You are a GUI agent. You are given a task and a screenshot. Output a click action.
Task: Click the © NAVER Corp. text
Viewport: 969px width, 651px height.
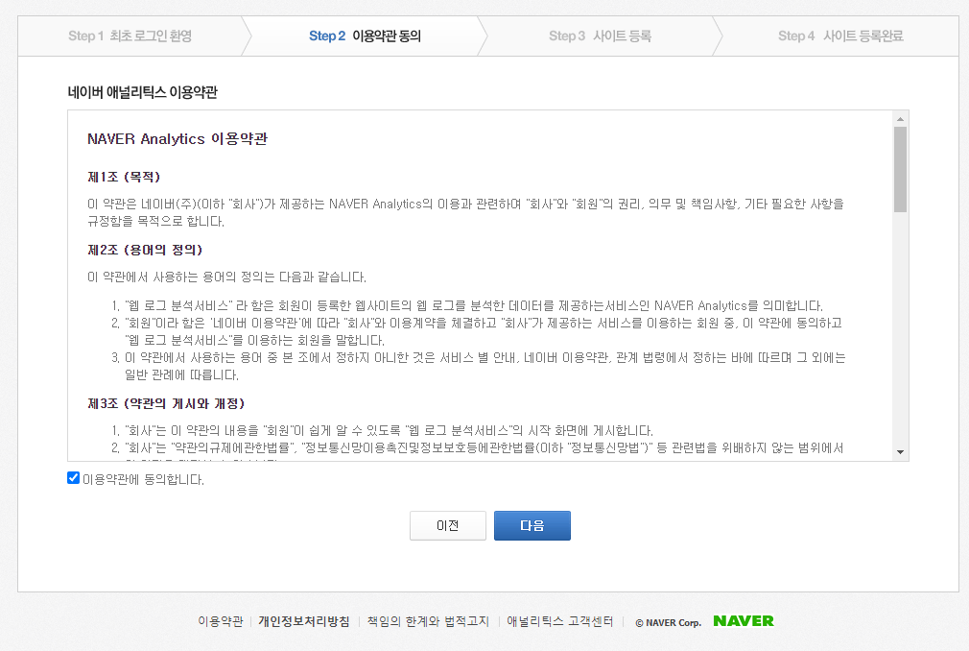point(668,622)
